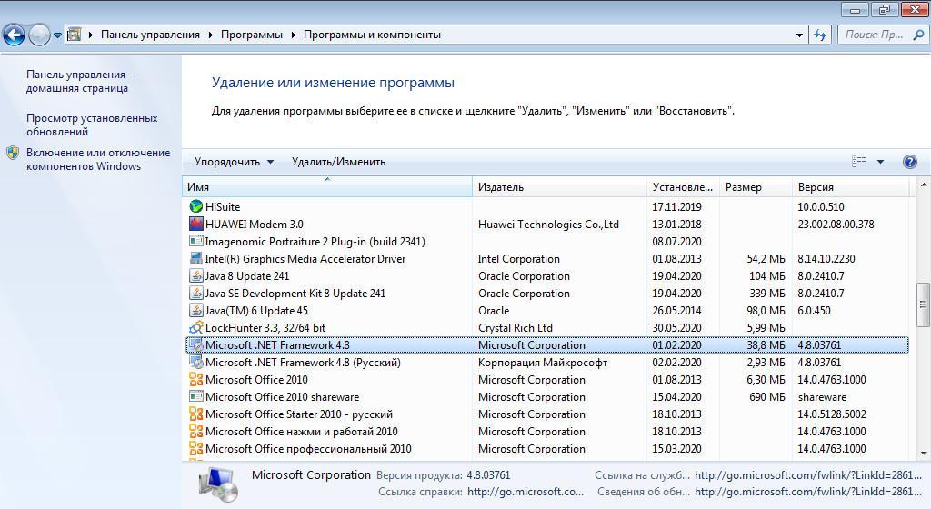Screen dimensions: 931x509
Task: Open the Упорядочить dropdown menu
Action: (234, 162)
